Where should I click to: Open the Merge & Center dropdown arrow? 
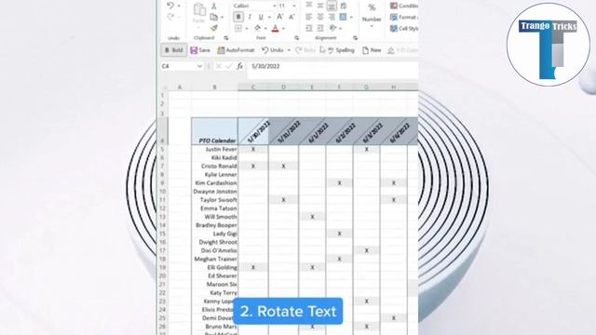tap(352, 17)
